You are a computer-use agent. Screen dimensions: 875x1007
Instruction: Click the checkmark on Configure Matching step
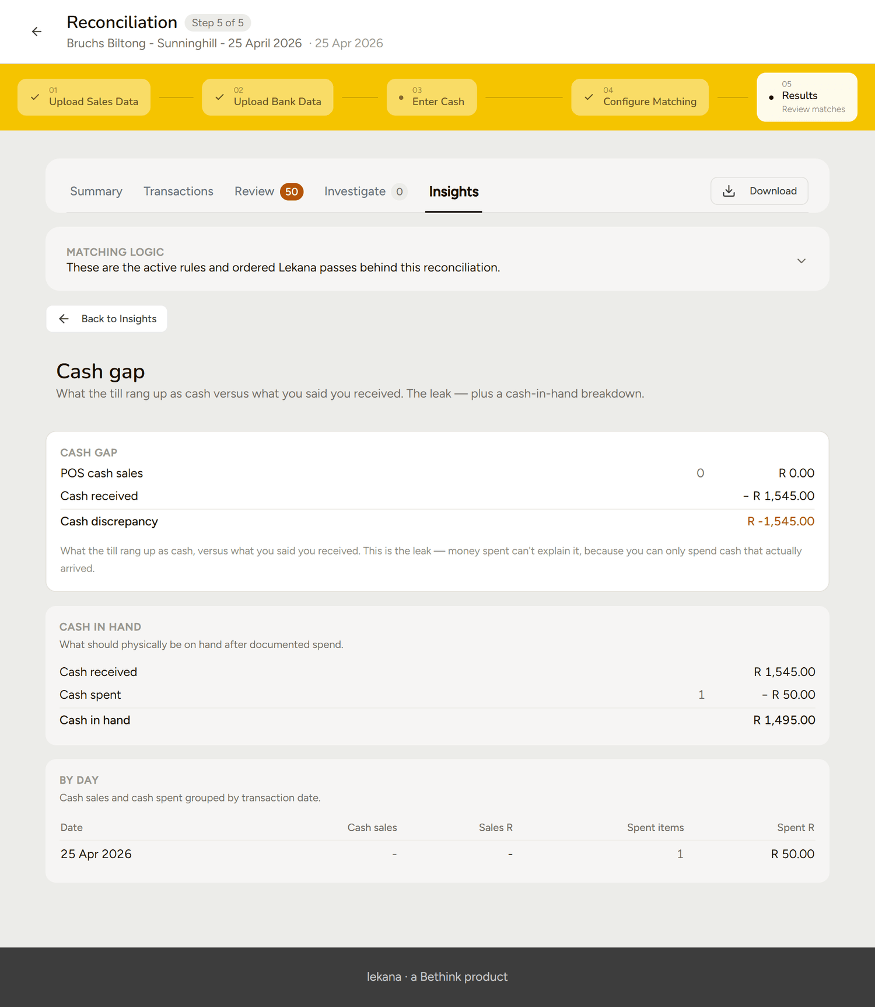(x=589, y=97)
